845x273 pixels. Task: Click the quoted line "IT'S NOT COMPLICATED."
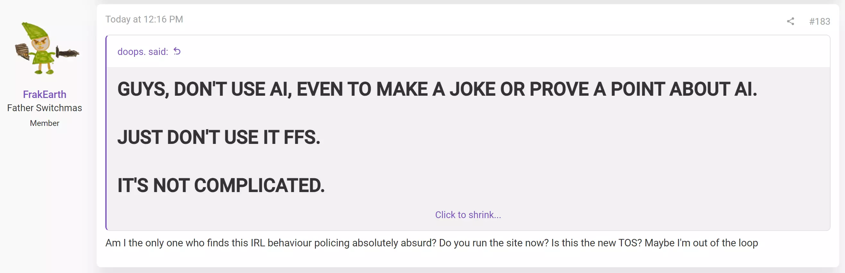pyautogui.click(x=221, y=185)
